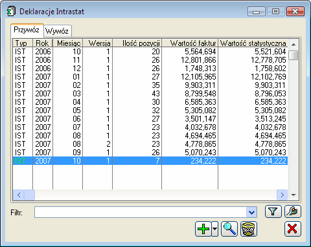Click position count 7 in highlighted row
The image size is (311, 247).
157,161
